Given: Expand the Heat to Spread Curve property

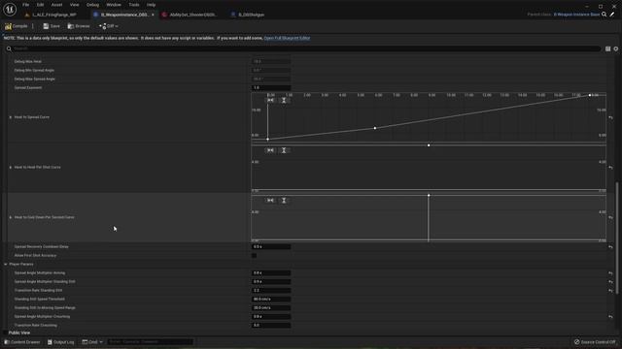Looking at the screenshot, I should point(11,117).
